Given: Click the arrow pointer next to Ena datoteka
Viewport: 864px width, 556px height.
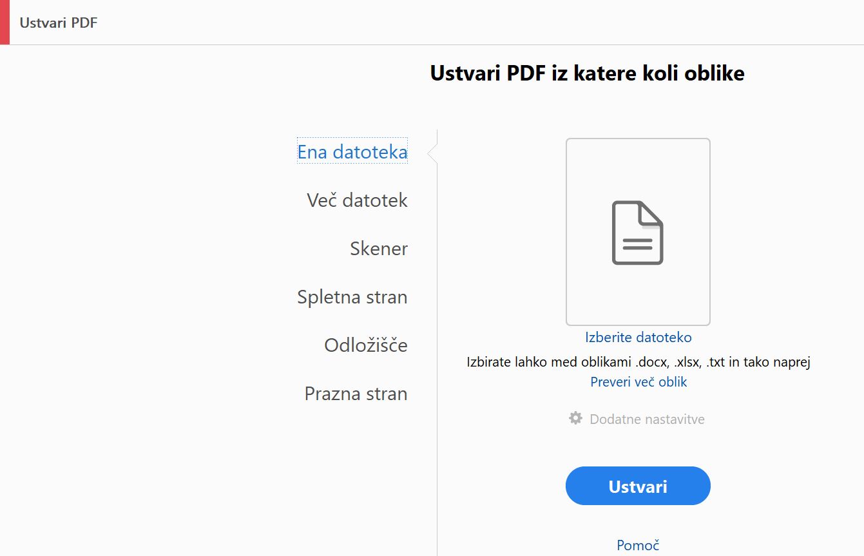Looking at the screenshot, I should (429, 153).
